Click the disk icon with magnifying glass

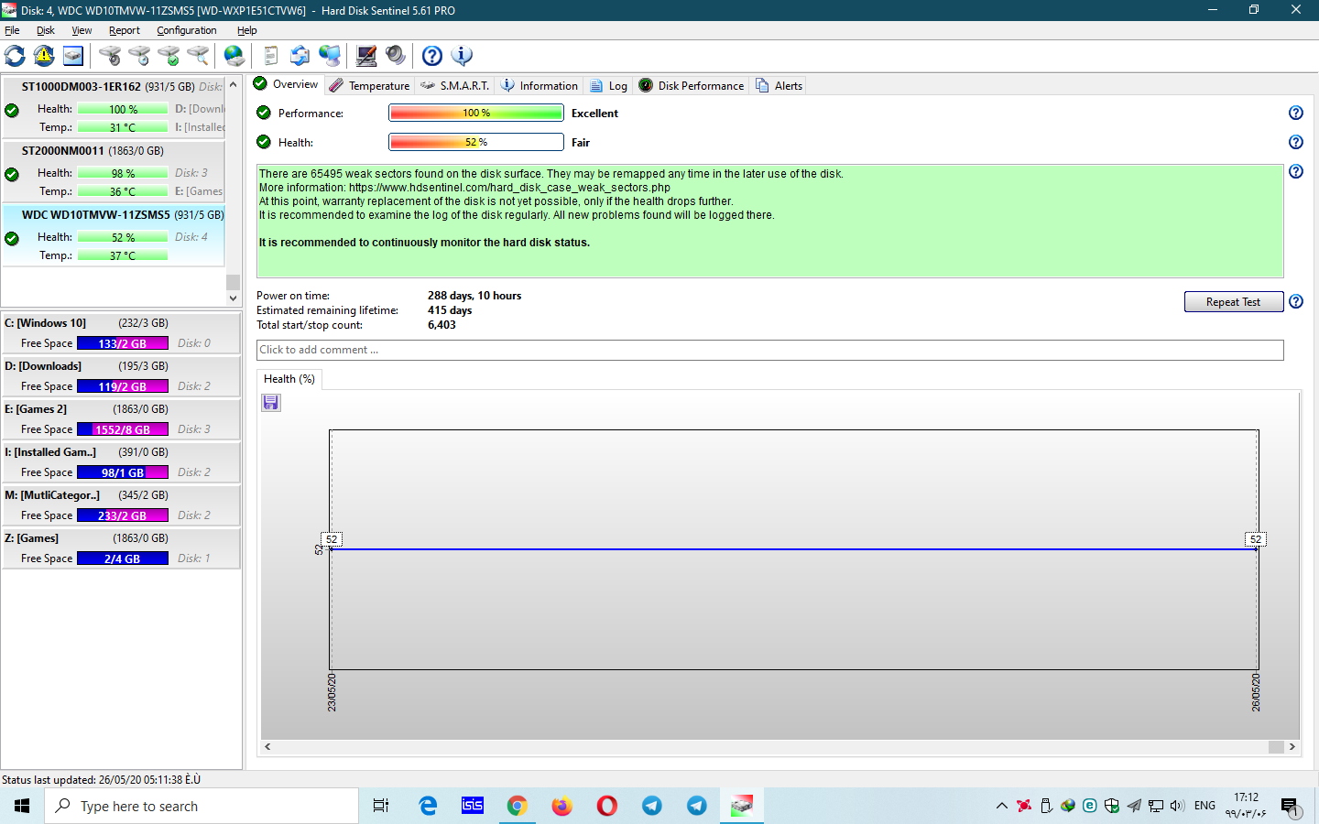(x=198, y=56)
